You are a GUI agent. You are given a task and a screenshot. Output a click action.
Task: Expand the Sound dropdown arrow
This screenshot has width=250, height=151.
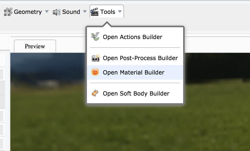[x=85, y=12]
